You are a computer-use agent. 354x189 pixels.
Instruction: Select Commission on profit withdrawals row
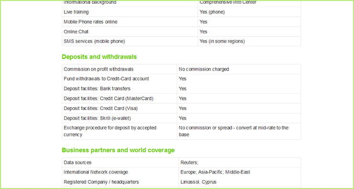pyautogui.click(x=181, y=69)
